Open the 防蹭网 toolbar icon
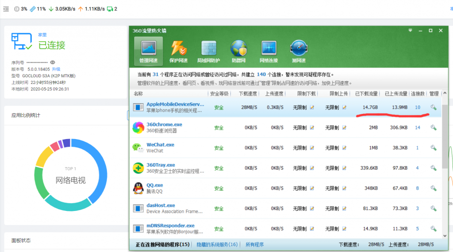 click(x=238, y=52)
